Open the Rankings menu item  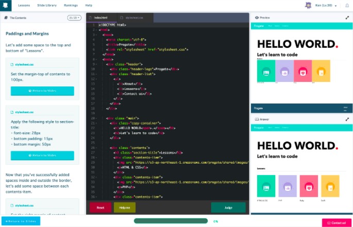[x=71, y=5]
